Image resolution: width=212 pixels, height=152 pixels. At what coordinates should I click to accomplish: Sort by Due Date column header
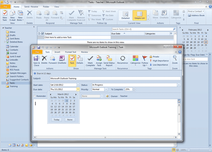[128, 34]
